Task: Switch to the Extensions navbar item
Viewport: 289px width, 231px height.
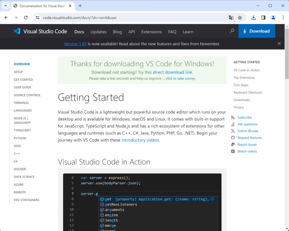Action: tap(151, 32)
